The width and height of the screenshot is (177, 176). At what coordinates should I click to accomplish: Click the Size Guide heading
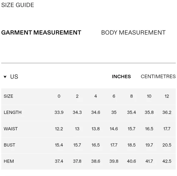tap(18, 5)
